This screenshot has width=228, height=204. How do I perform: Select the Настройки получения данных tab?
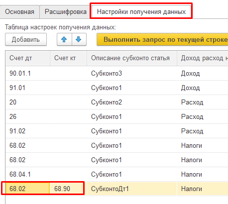point(141,12)
